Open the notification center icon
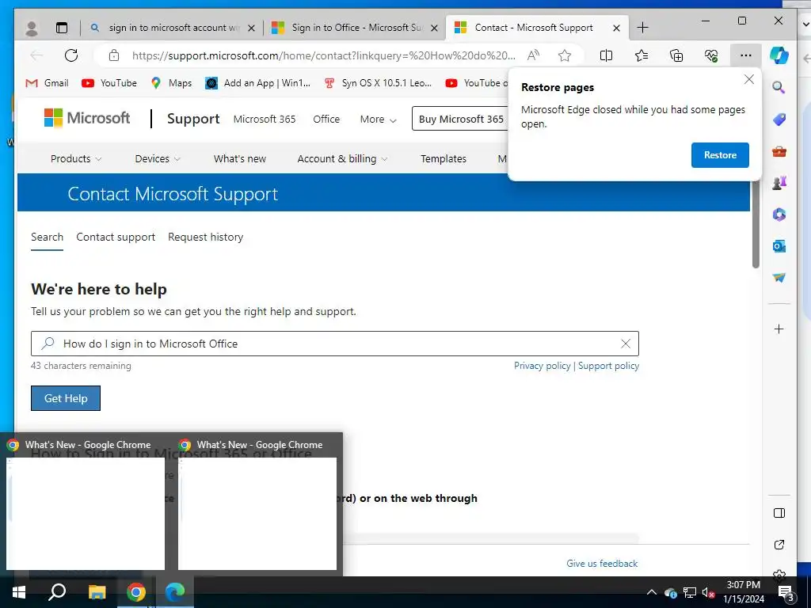Screen dimensions: 811x608 click(x=786, y=594)
